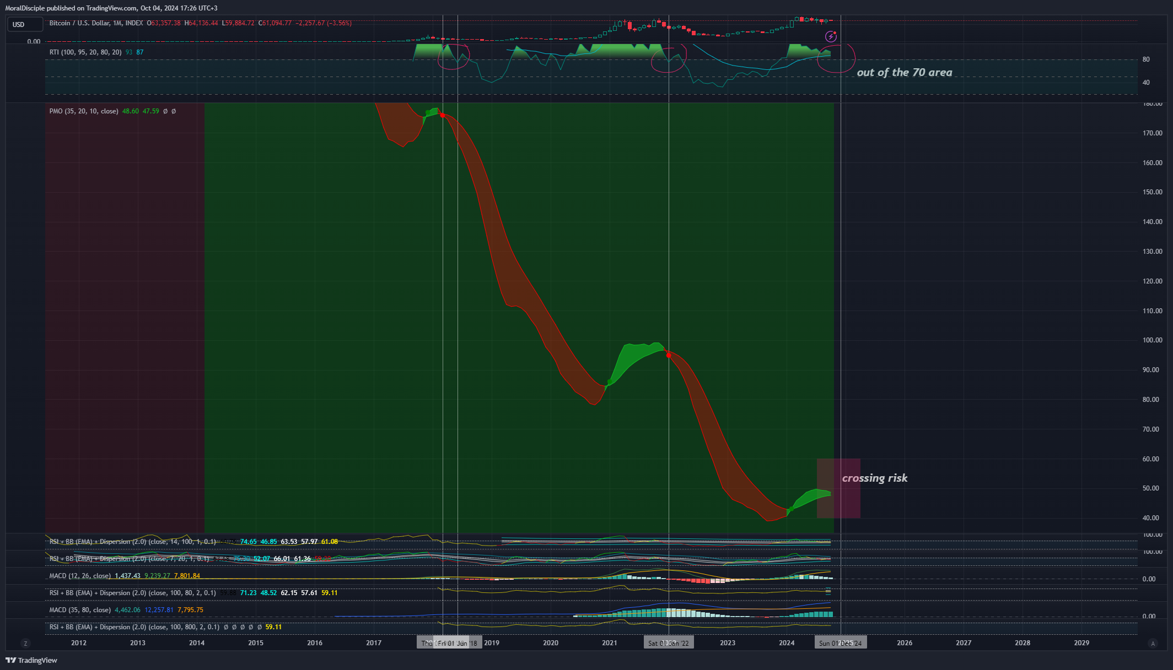Click the purple lightning bolt idea icon
The width and height of the screenshot is (1173, 670).
click(831, 37)
